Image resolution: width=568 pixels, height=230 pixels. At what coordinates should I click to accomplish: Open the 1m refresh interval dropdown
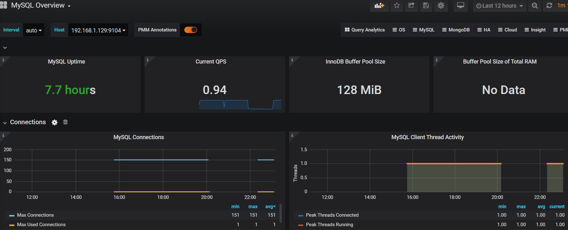tap(562, 6)
